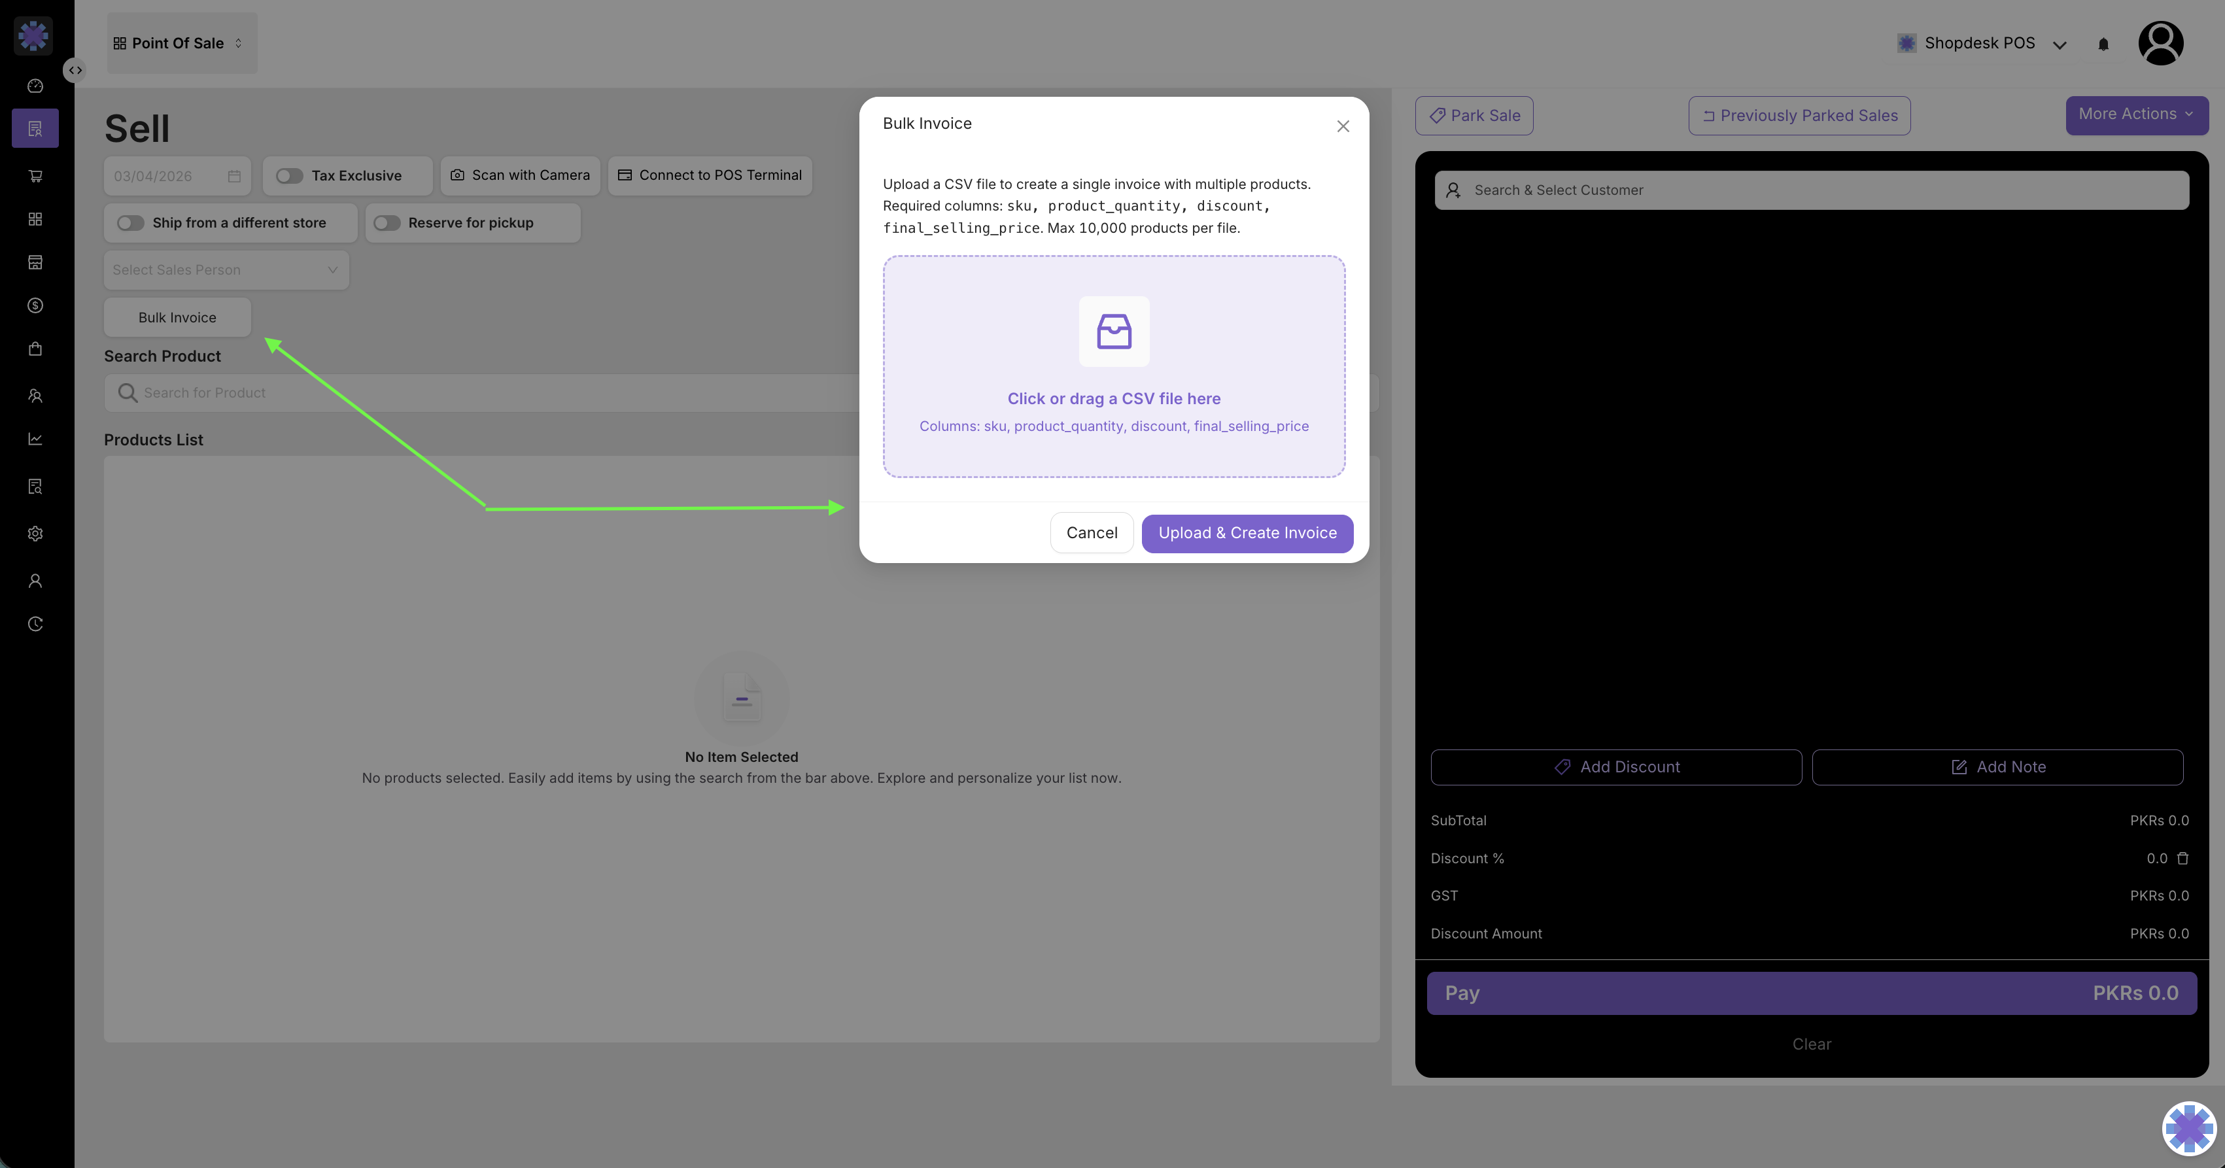Open the dashboard gauge sidebar icon
The height and width of the screenshot is (1168, 2225).
[35, 86]
